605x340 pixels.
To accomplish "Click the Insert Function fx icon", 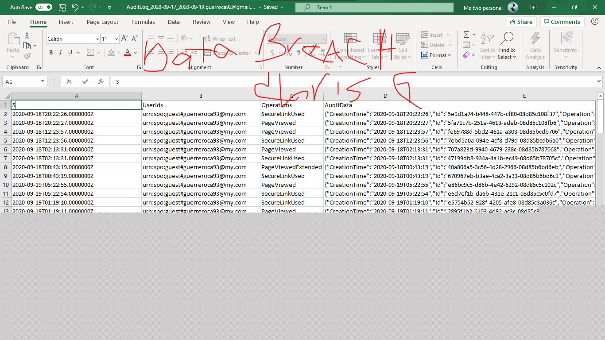I will 101,81.
